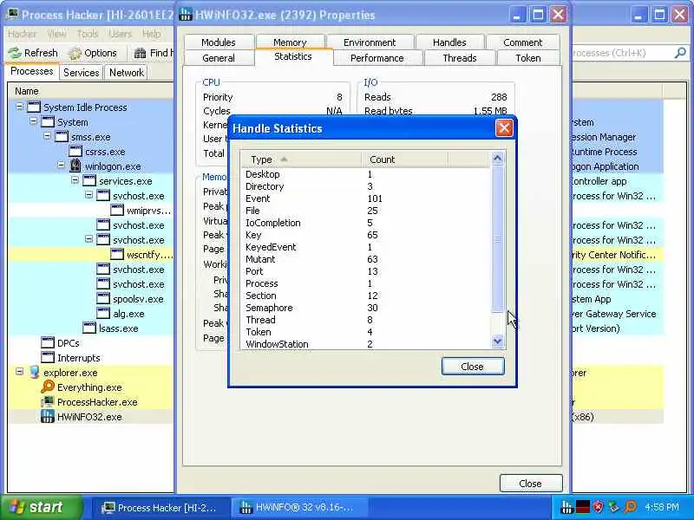The image size is (694, 520).
Task: Click the taskbar clock showing 4:58 PM
Action: coord(662,507)
